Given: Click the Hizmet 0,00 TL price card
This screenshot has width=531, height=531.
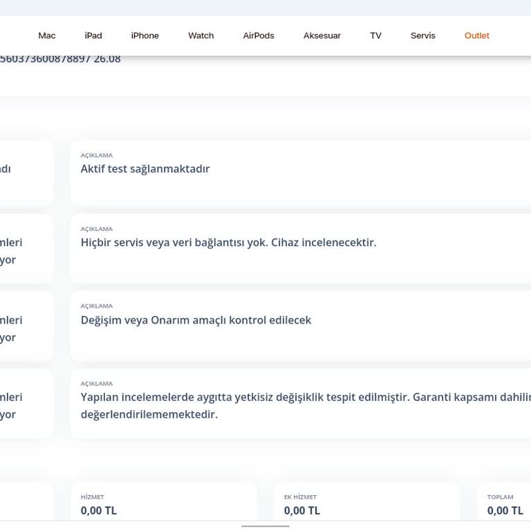Looking at the screenshot, I should pyautogui.click(x=164, y=505).
